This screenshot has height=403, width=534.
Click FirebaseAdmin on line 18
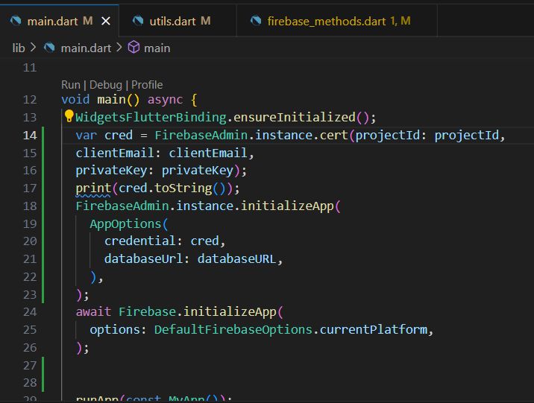coord(122,206)
